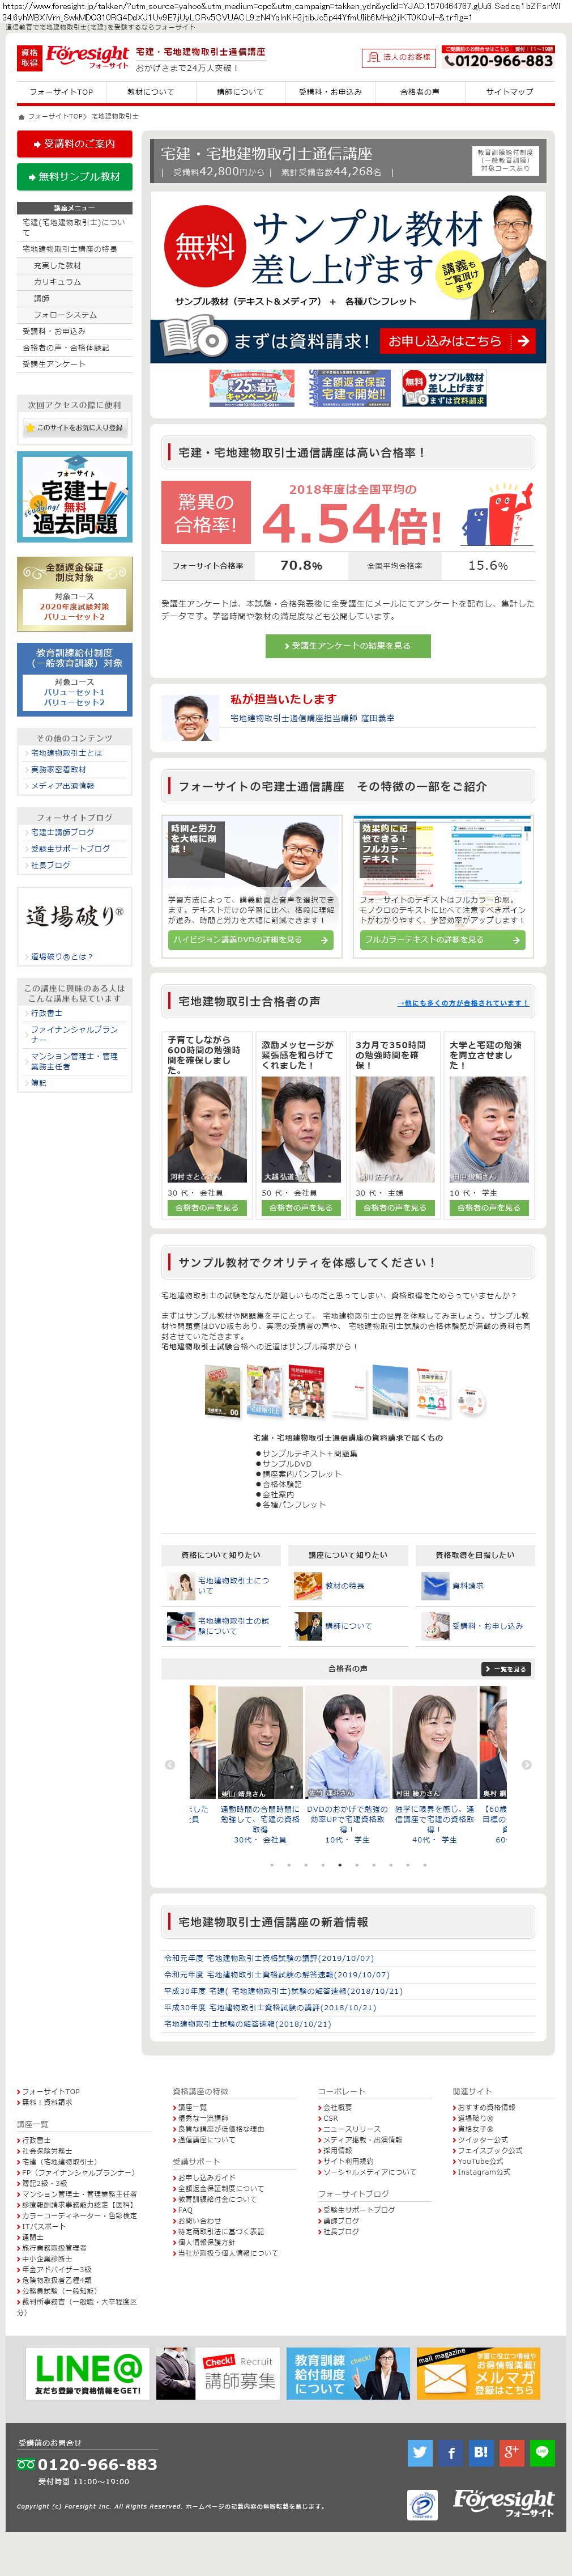Open the 行政書士 link in the sidebar

[47, 1012]
